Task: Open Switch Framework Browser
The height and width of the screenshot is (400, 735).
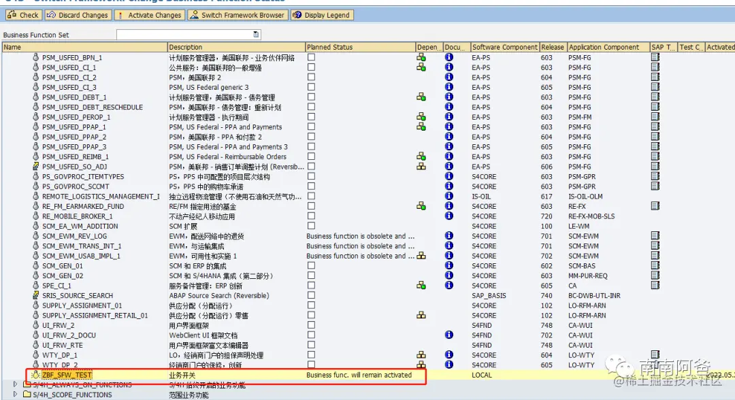Action: coord(237,15)
